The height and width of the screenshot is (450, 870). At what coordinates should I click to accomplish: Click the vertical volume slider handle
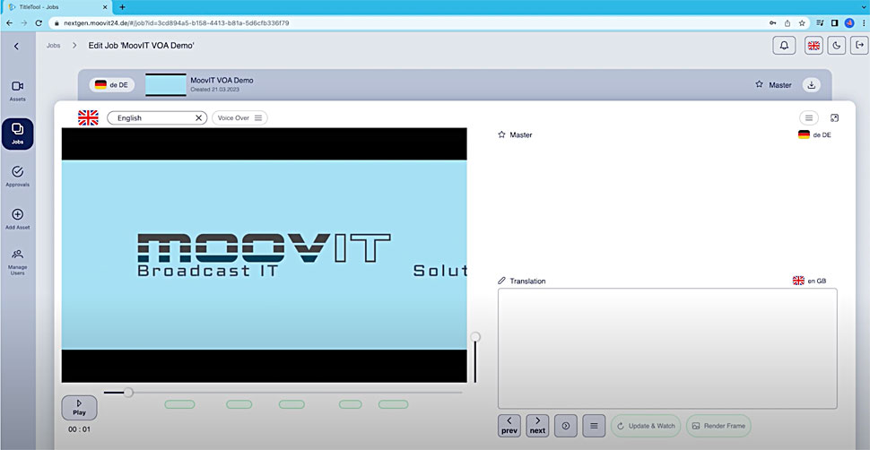click(475, 337)
